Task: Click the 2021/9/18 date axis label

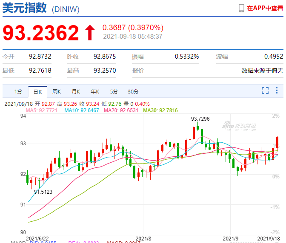Action: (269, 238)
